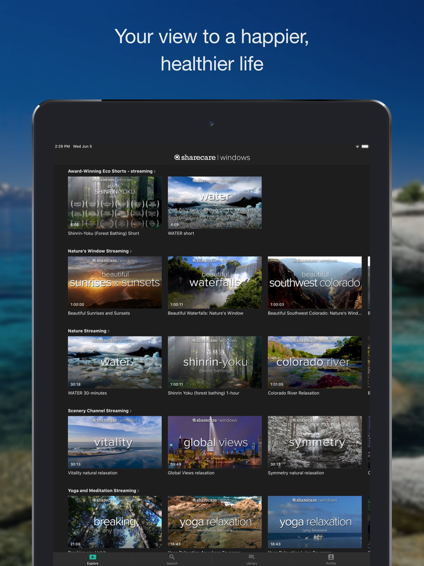Select 'Global Views relaxation' title
The image size is (424, 566).
(191, 473)
